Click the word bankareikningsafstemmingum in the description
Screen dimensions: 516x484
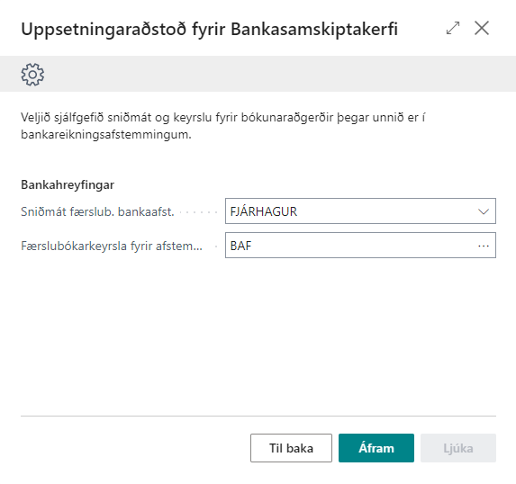point(106,134)
